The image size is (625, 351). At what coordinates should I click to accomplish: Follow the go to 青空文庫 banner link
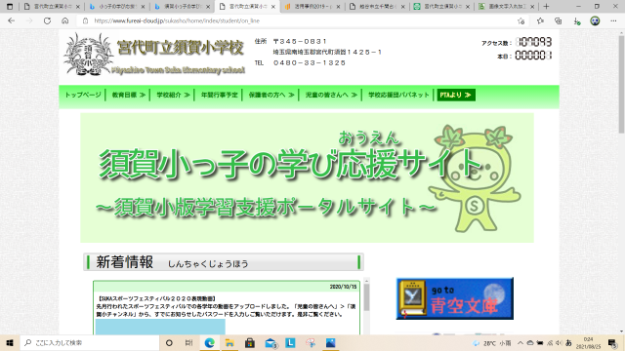click(455, 298)
